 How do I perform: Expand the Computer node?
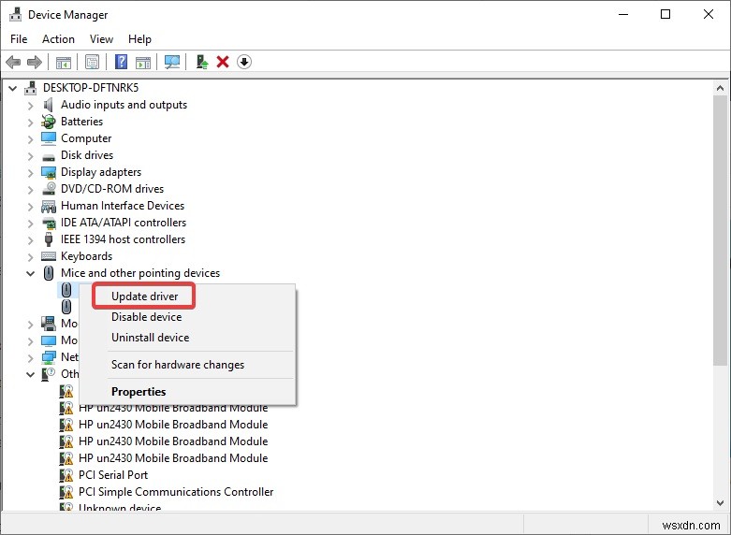click(30, 138)
